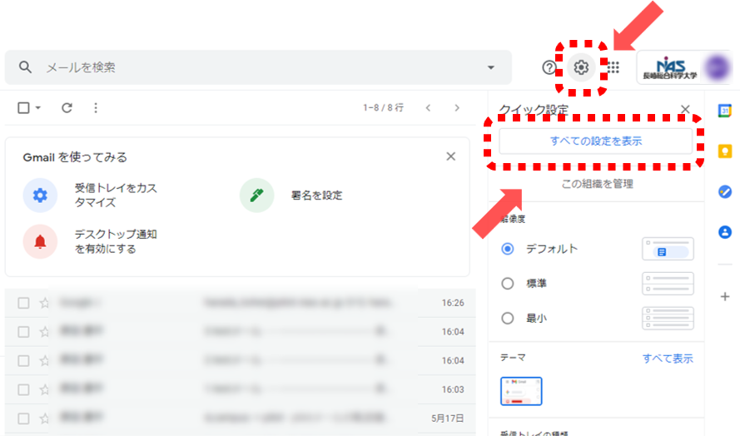Screen dimensions: 740x436
Task: Dismiss the 'Gmail を使ってみる' card
Action: pos(450,156)
